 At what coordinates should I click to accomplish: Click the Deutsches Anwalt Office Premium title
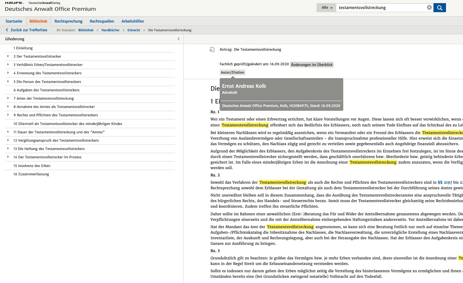tap(50, 9)
